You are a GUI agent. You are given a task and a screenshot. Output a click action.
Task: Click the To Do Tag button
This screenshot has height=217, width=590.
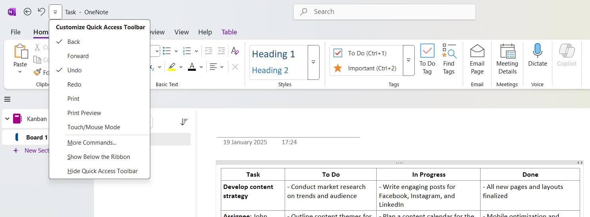[427, 59]
